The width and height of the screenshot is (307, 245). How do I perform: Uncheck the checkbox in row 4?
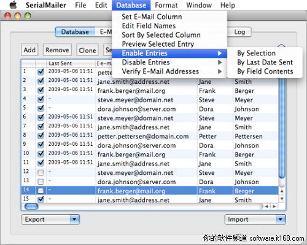41,99
